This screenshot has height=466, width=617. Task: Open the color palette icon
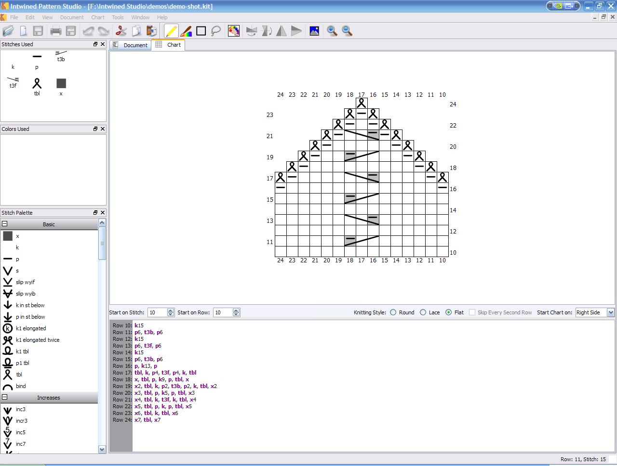coord(234,31)
